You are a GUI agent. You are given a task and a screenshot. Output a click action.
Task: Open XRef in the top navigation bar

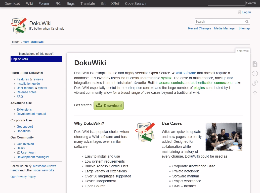[x=115, y=4]
